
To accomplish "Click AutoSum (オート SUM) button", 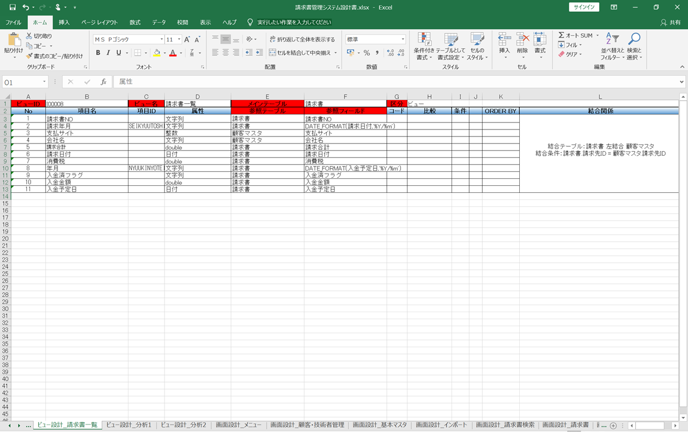I will 575,35.
